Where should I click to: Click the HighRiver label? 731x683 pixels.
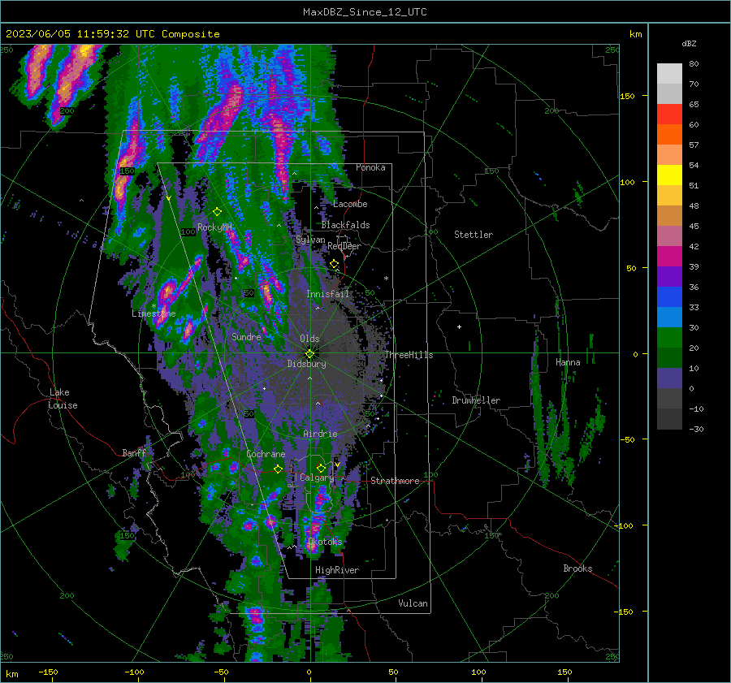[337, 570]
